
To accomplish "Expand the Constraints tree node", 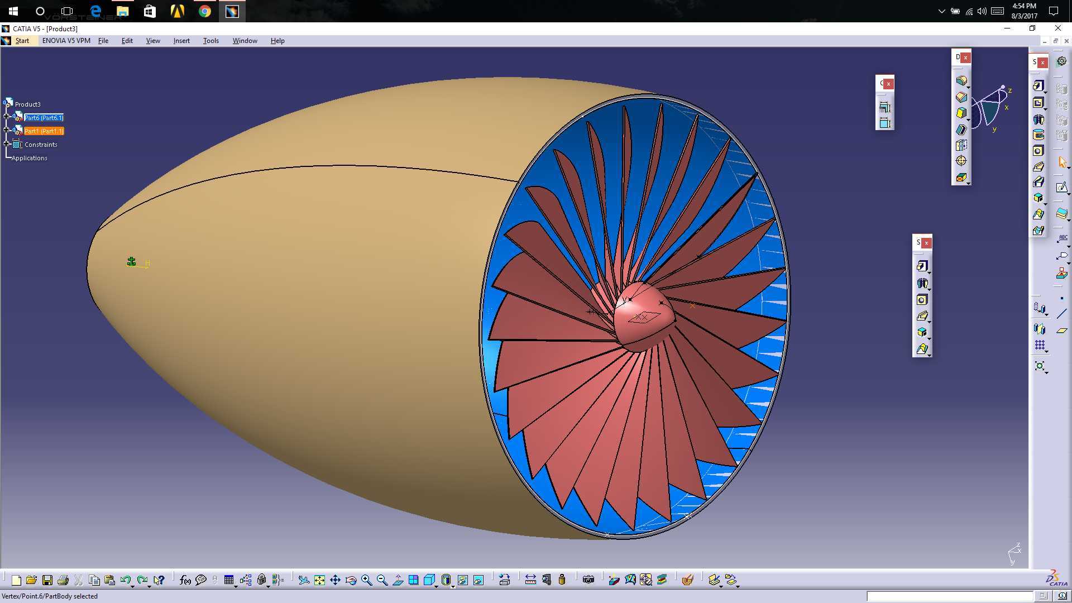I will click(7, 144).
